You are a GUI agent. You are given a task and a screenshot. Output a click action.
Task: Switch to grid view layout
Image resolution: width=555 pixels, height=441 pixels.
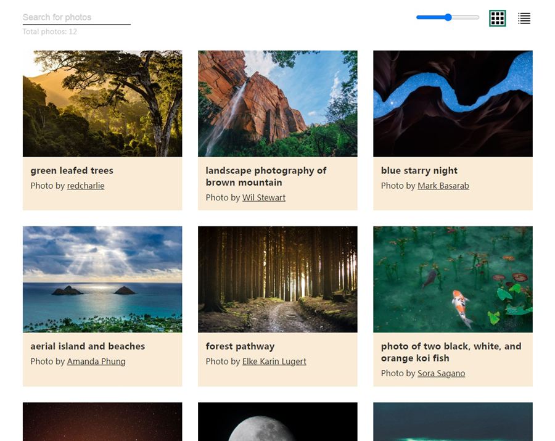coord(497,19)
